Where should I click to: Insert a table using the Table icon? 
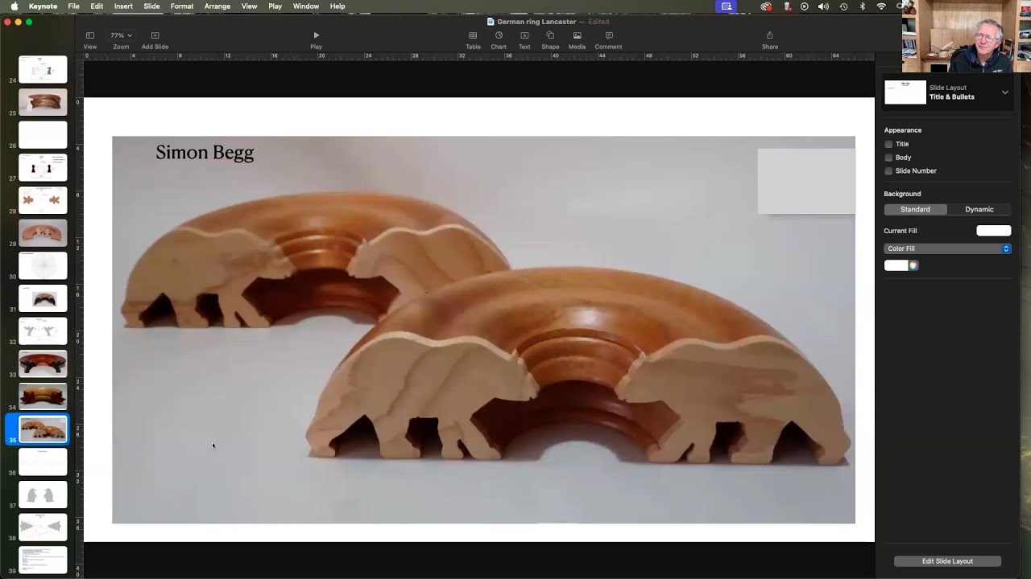pos(473,35)
